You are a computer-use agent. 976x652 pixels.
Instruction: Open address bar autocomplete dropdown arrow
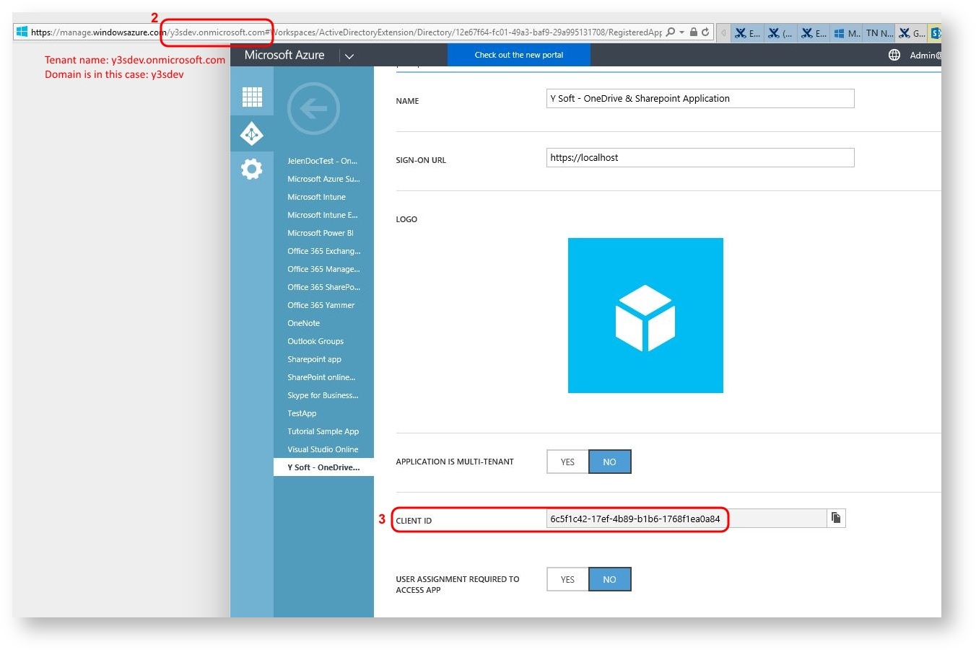point(682,32)
